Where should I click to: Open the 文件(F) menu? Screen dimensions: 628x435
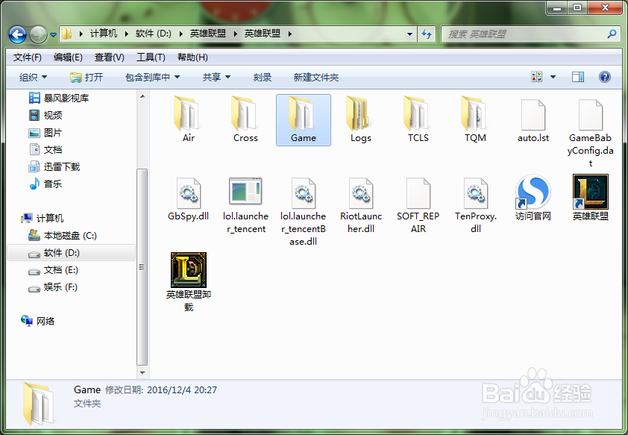[28, 57]
